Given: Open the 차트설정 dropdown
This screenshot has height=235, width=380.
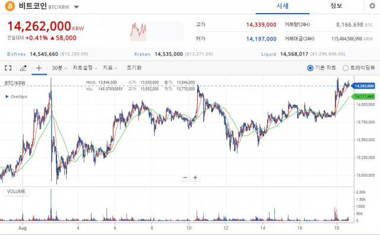Looking at the screenshot, I should point(85,68).
